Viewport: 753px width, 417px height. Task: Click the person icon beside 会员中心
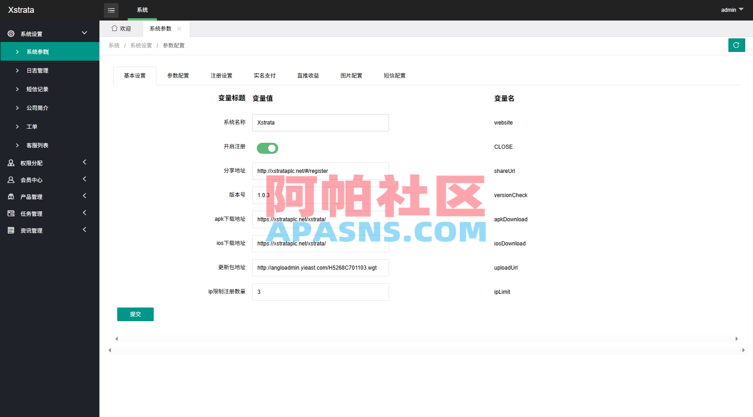click(11, 180)
